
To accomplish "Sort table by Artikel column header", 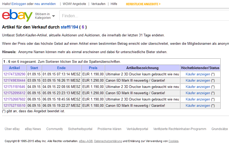I will point(14,68).
